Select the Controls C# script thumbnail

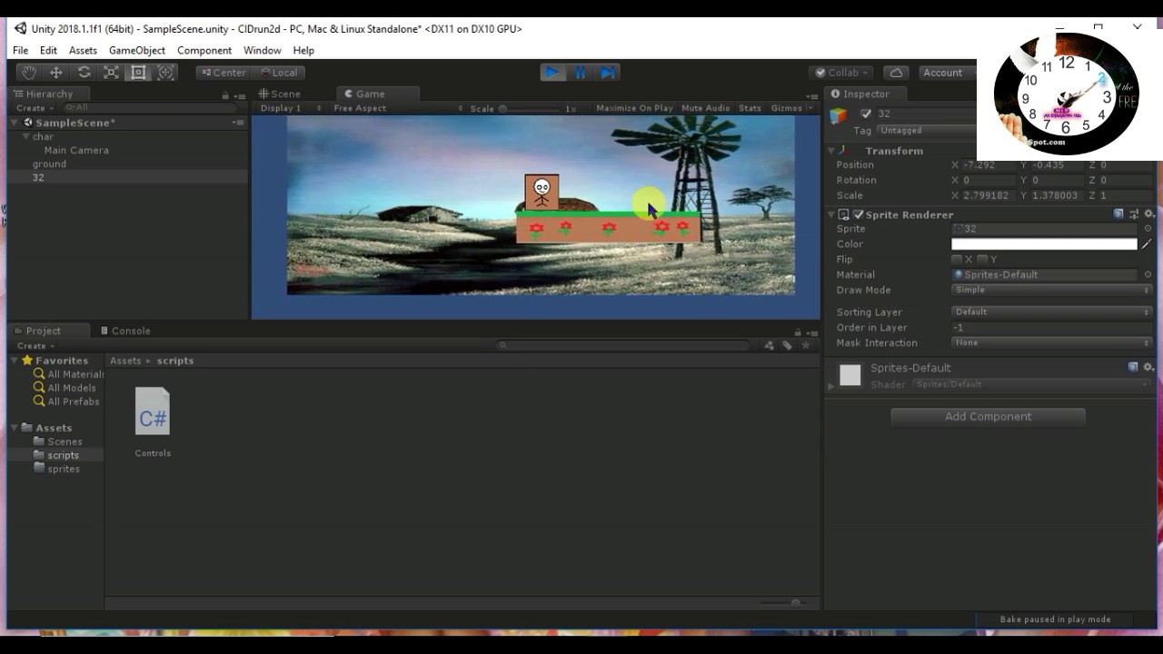pos(153,411)
